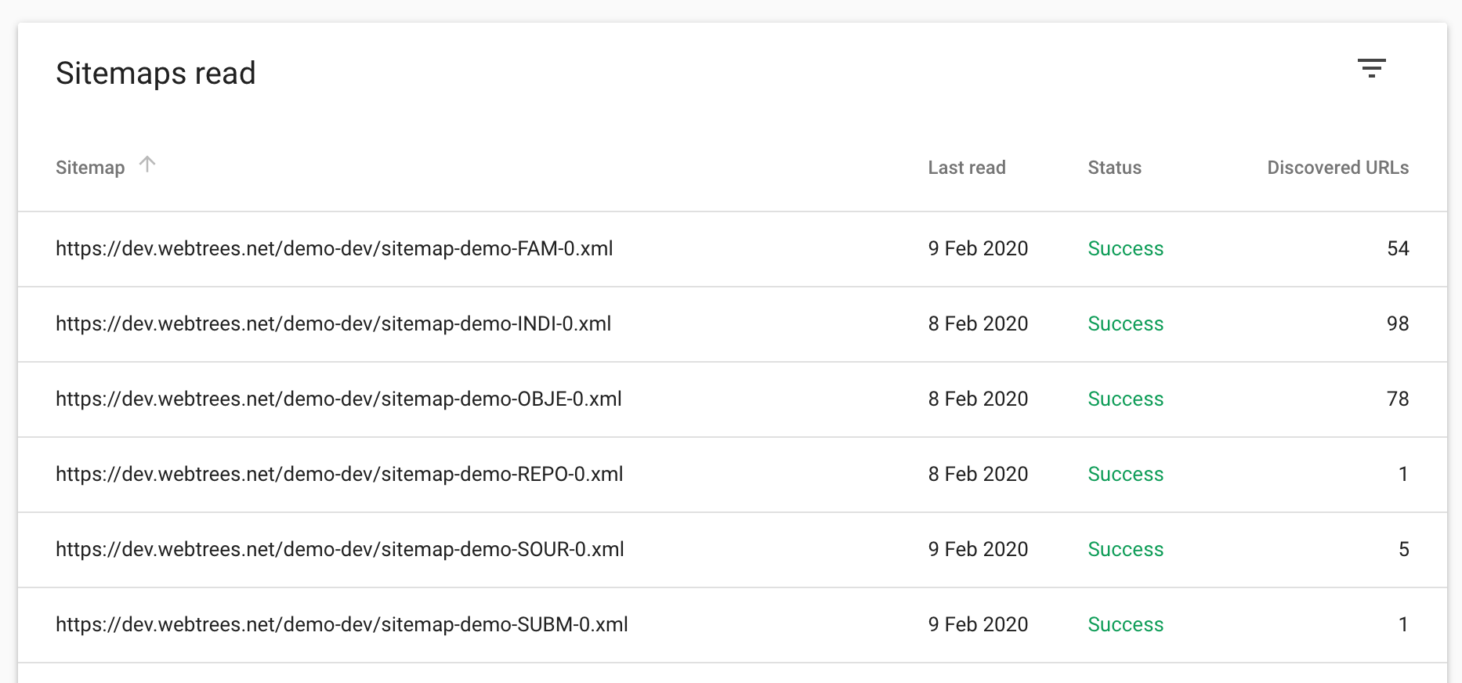Click Success status of INDI sitemap

[1125, 324]
